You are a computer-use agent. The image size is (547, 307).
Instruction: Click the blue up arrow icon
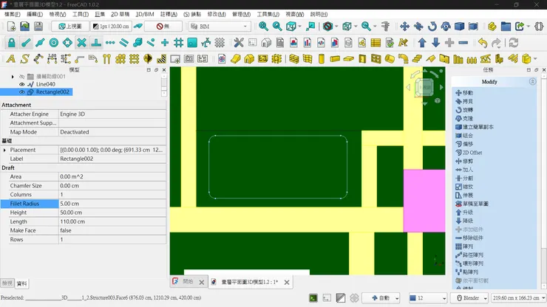(422, 43)
